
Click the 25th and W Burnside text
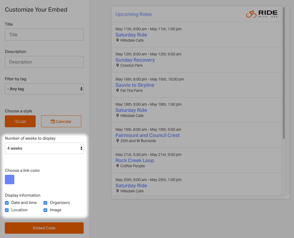138,141
